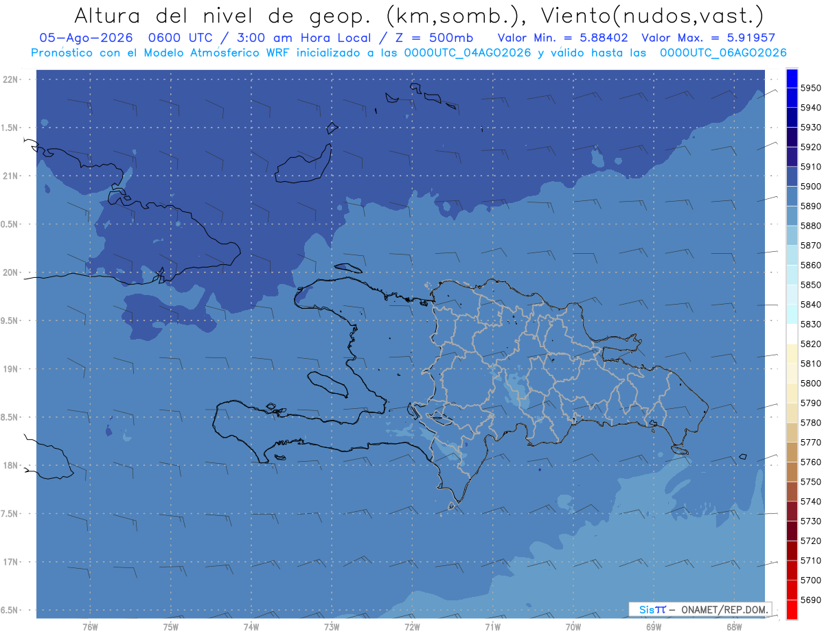Click the 5870 colorbar label
This screenshot has width=824, height=636.
coord(811,246)
